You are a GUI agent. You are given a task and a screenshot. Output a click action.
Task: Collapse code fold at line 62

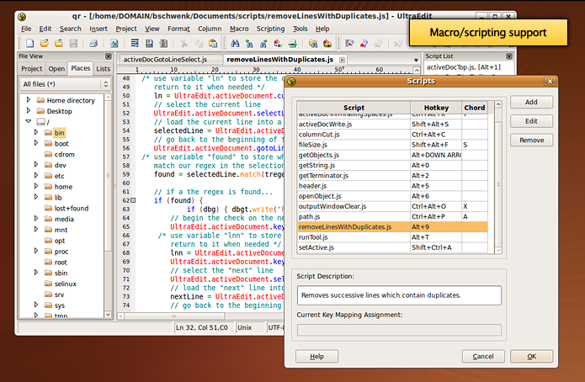coord(133,200)
